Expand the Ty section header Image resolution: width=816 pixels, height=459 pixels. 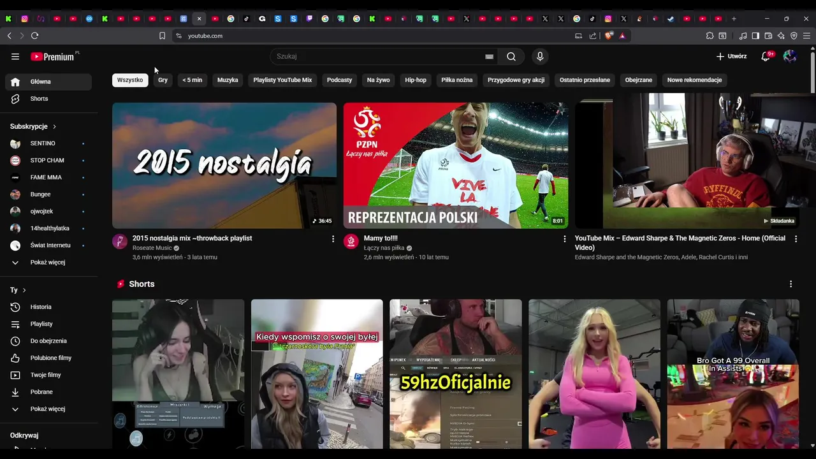click(x=18, y=290)
